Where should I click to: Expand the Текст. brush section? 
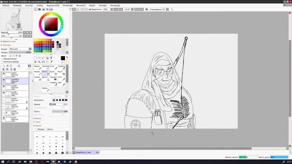(x=37, y=122)
